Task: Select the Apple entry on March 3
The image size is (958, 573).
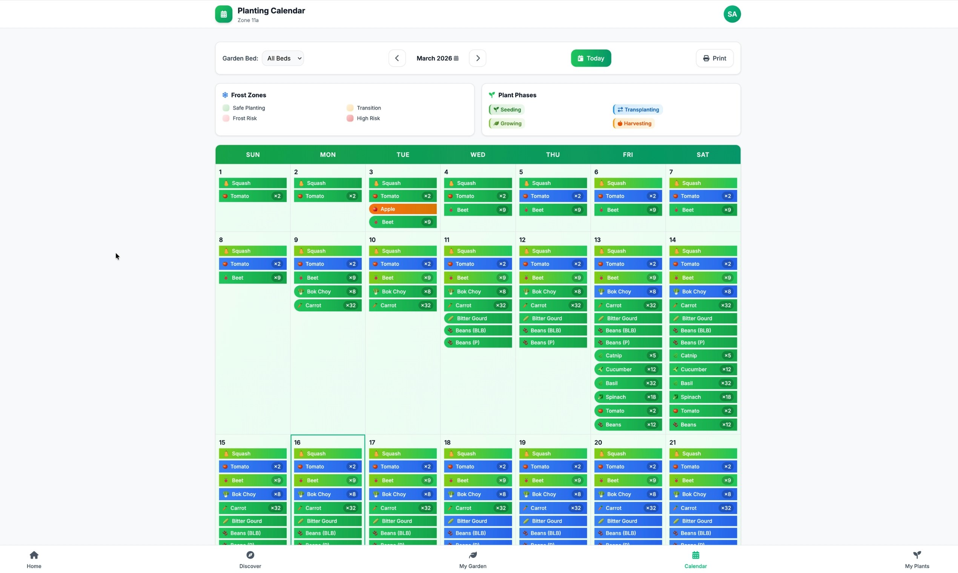Action: 402,208
